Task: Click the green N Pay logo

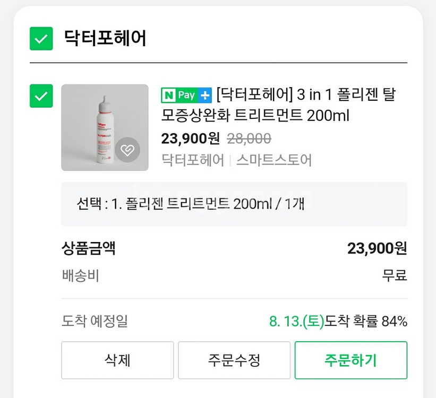Action: [x=178, y=96]
